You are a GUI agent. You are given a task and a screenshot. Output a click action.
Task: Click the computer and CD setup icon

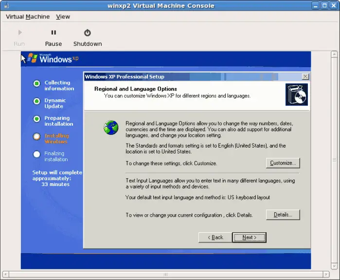[296, 94]
